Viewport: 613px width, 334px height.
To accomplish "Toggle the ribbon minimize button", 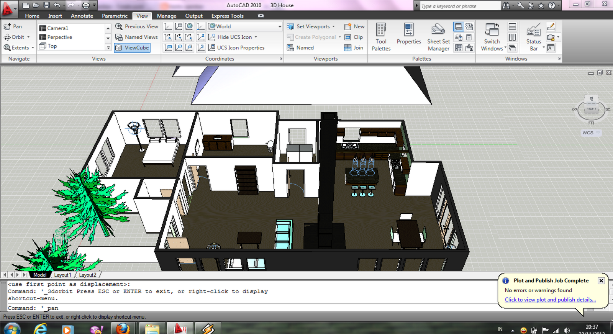I will pos(261,16).
